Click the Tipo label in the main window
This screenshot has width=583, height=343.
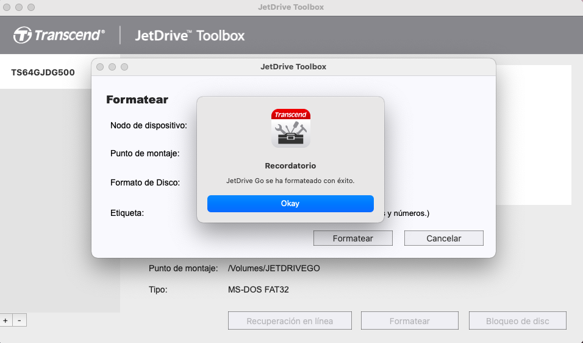(x=158, y=289)
